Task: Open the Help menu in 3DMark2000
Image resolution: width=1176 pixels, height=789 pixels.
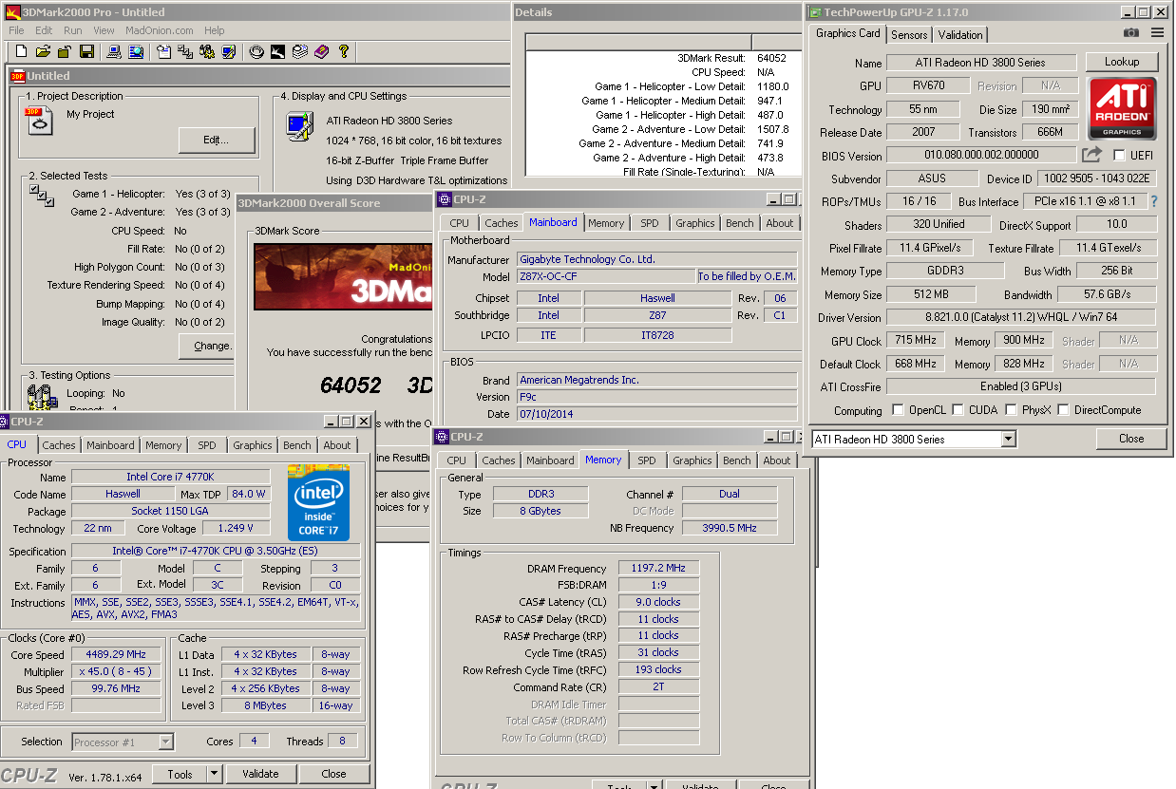Action: tap(215, 30)
